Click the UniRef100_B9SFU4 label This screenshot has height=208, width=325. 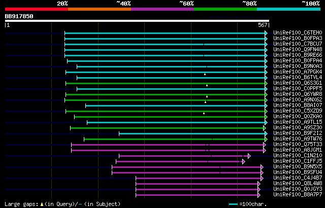[x=298, y=172]
